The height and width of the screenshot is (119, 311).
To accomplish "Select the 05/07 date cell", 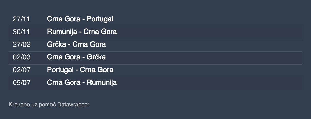I will click(22, 83).
